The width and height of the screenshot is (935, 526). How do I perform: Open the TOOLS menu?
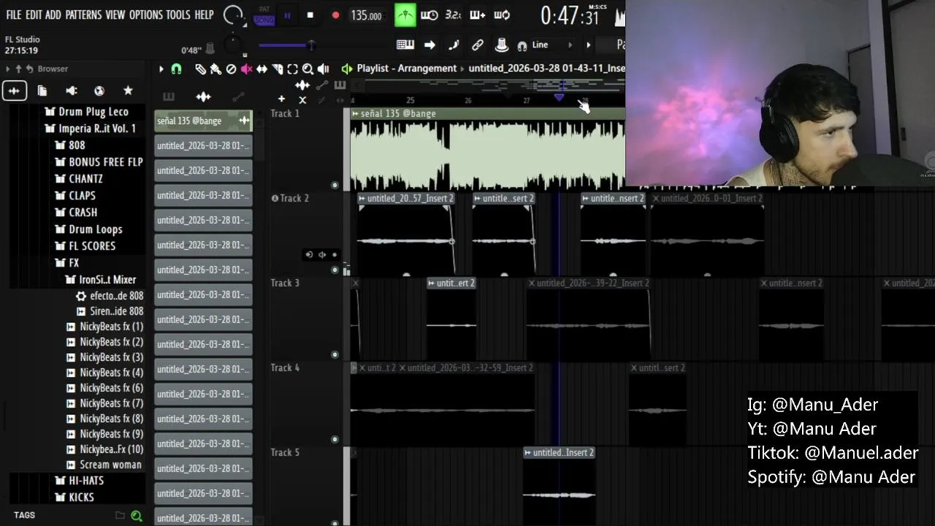178,15
